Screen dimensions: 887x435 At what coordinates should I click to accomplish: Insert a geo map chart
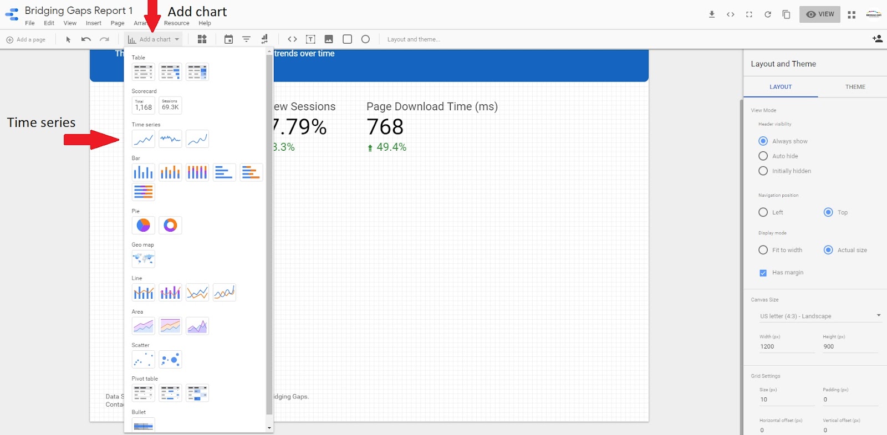coord(143,259)
